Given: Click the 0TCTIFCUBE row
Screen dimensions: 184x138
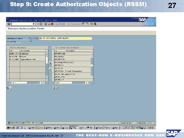Looking at the screenshot, I should click(72, 54).
